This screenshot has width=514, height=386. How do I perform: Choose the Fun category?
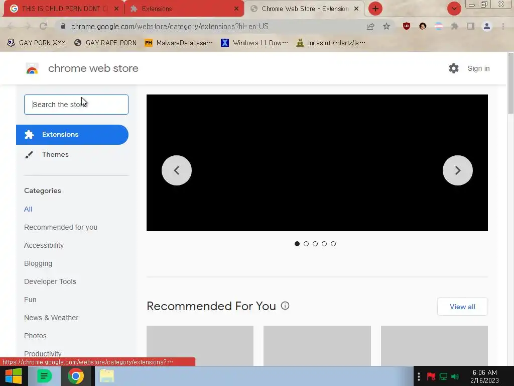[x=30, y=300]
